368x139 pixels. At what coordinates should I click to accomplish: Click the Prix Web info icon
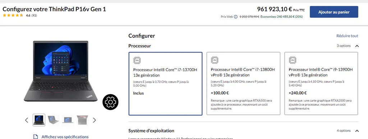click(236, 17)
